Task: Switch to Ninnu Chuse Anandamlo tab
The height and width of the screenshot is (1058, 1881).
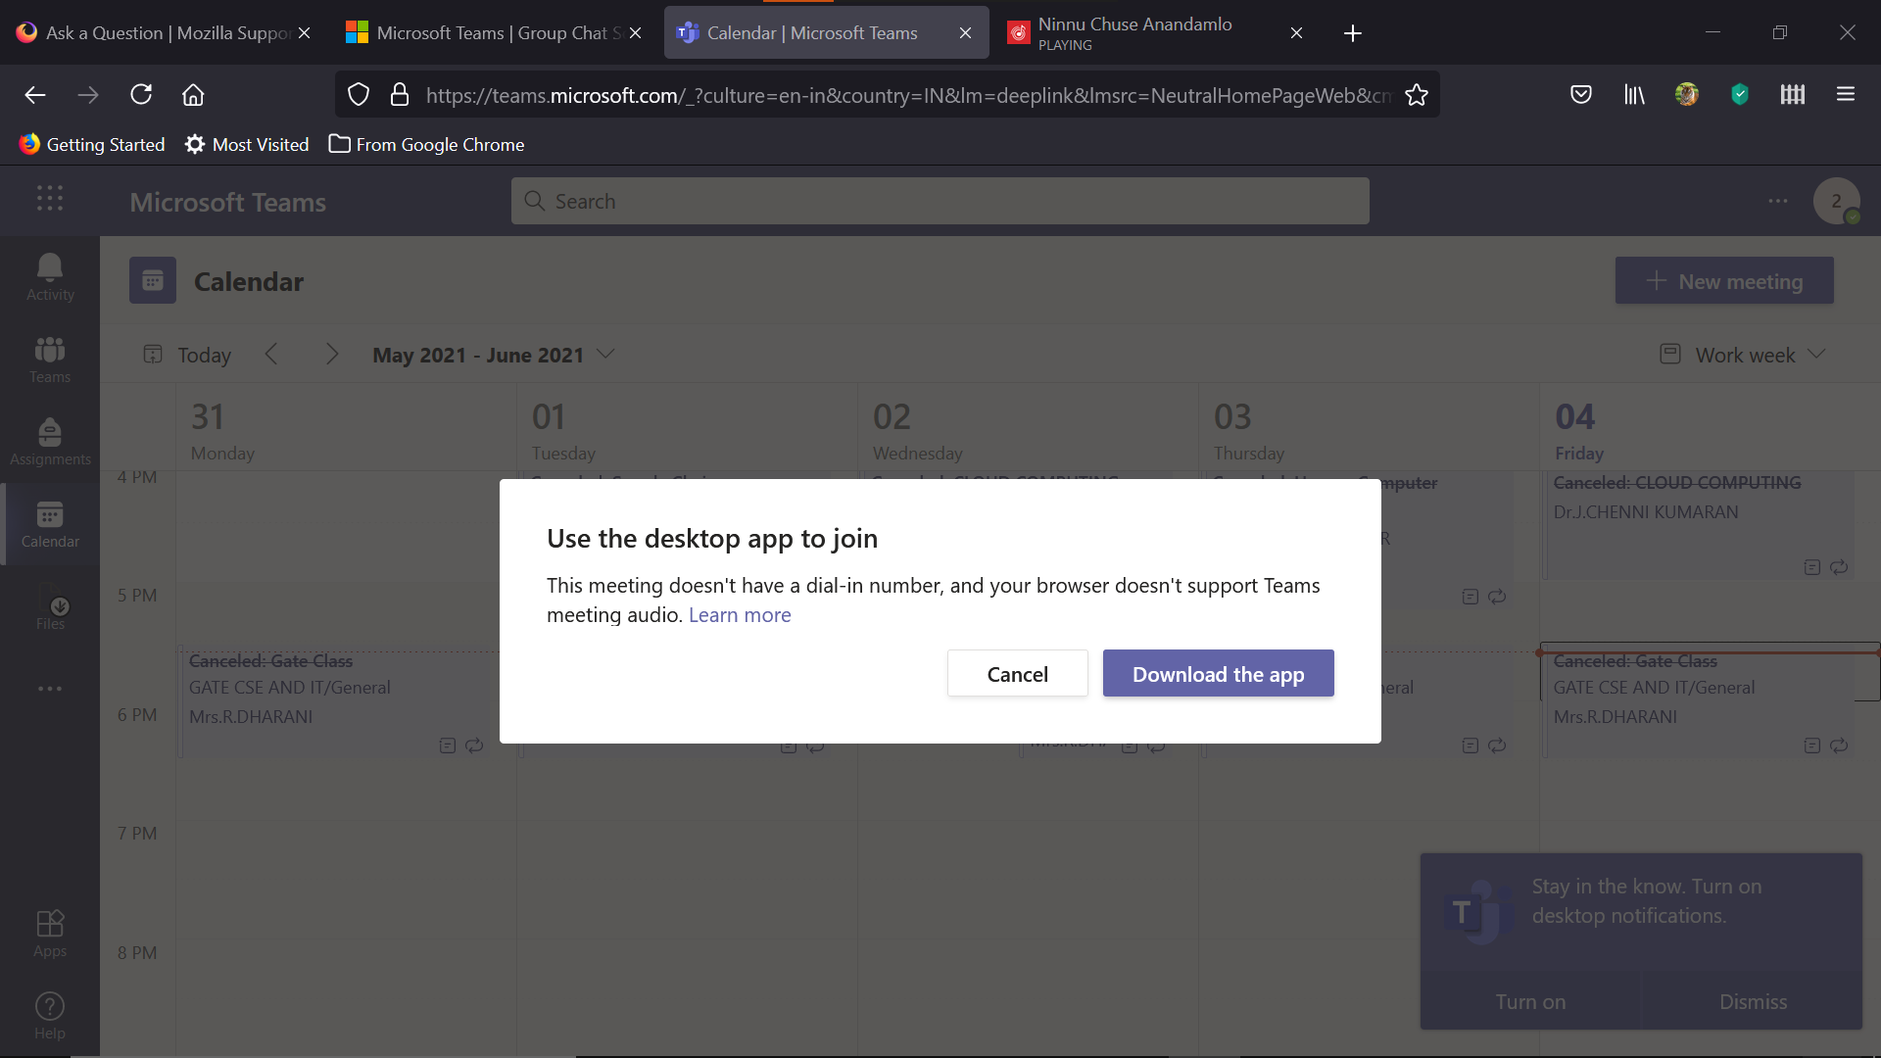Action: pos(1156,32)
